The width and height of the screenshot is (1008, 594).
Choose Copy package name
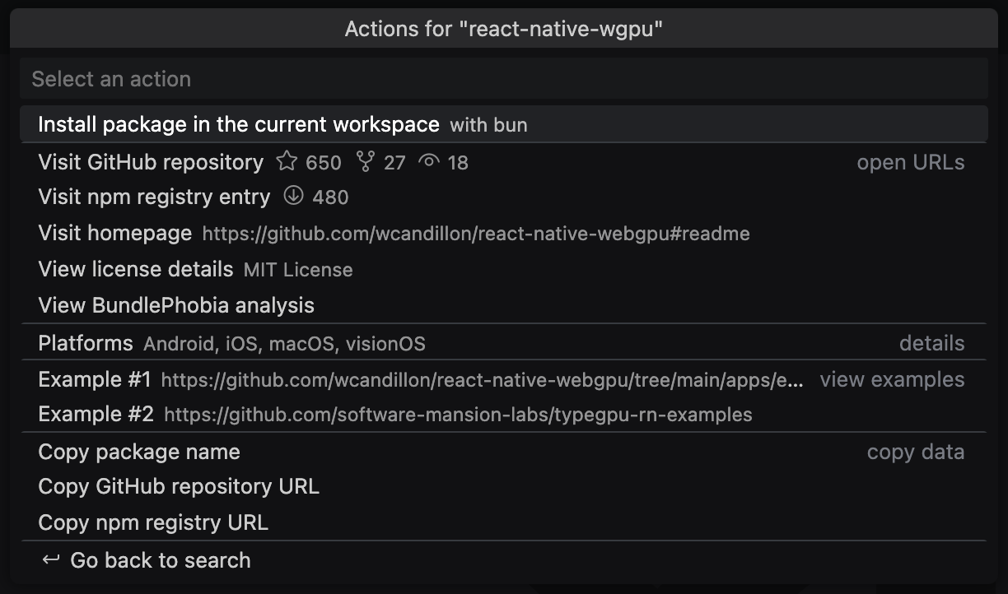503,452
